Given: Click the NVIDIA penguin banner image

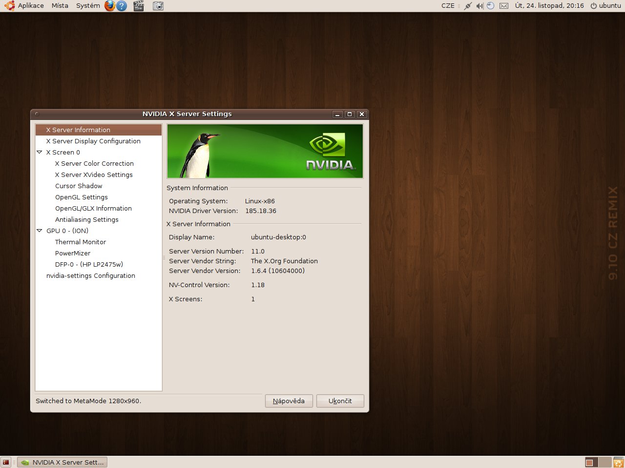Looking at the screenshot, I should click(x=265, y=151).
